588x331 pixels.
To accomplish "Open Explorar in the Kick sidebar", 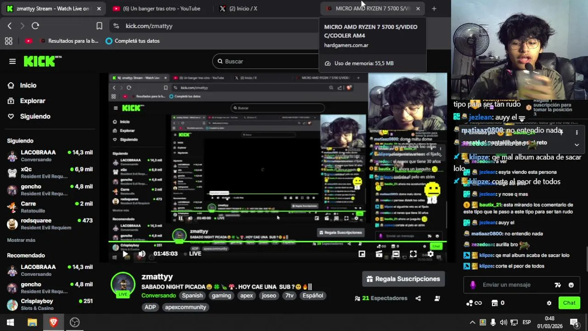I will click(27, 101).
